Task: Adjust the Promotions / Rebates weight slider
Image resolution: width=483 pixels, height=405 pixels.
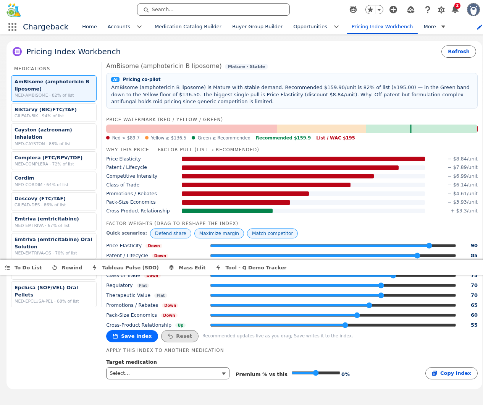Action: 333,305
